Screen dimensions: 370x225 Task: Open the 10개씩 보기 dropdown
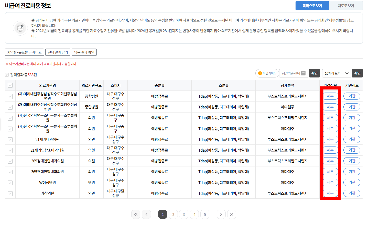coord(337,73)
